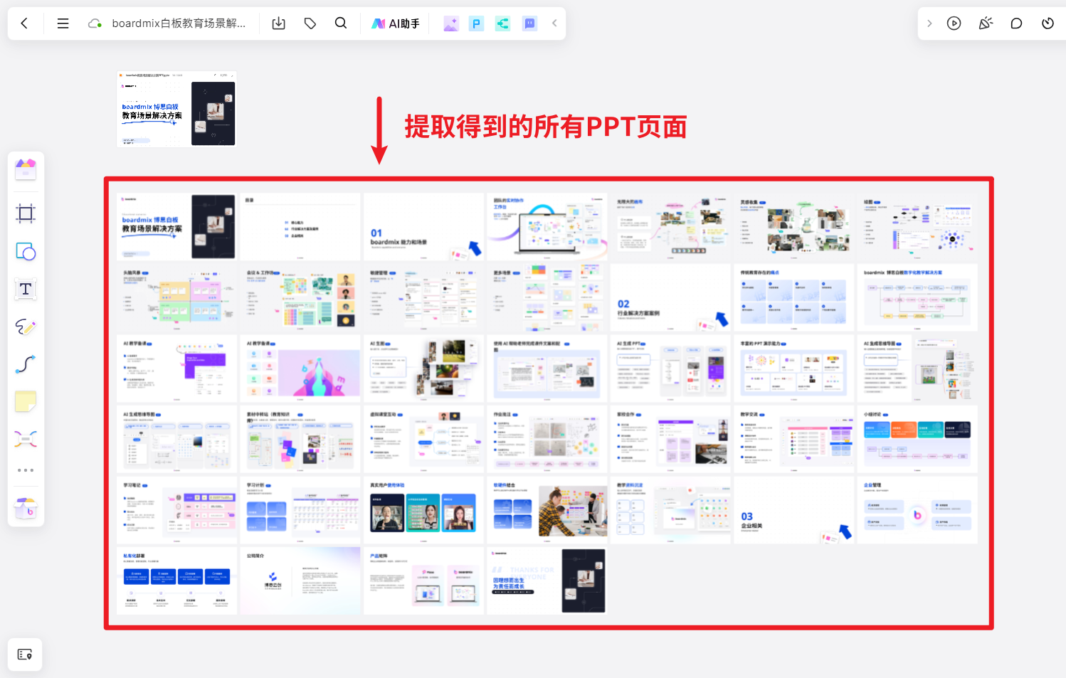Click the tag label icon
Screen dimensions: 1066x678
(310, 23)
